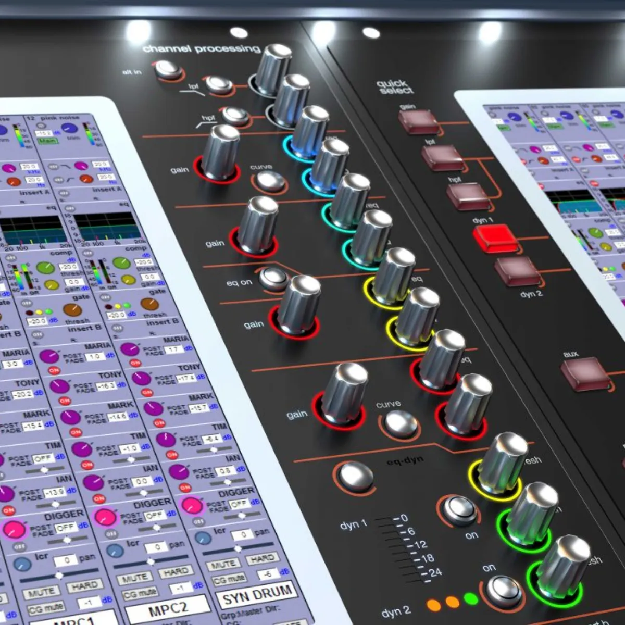The image size is (625, 625).
Task: Click the orange hpf frequency knob on pink noise channel
Action: (x=86, y=179)
